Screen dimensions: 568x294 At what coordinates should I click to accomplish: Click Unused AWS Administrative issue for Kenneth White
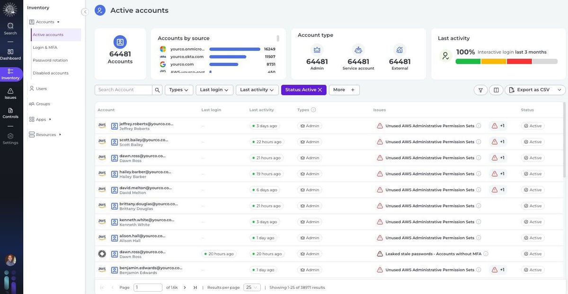pyautogui.click(x=430, y=222)
